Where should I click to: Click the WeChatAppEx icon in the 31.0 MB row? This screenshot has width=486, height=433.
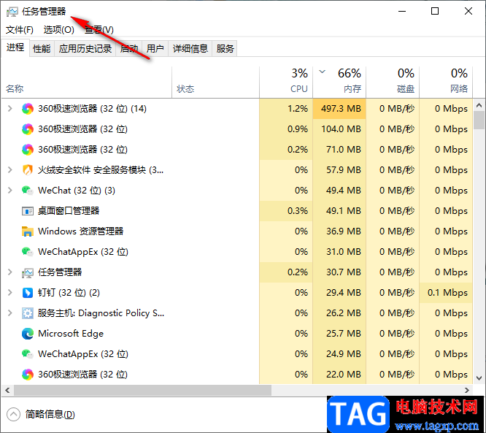pyautogui.click(x=28, y=252)
